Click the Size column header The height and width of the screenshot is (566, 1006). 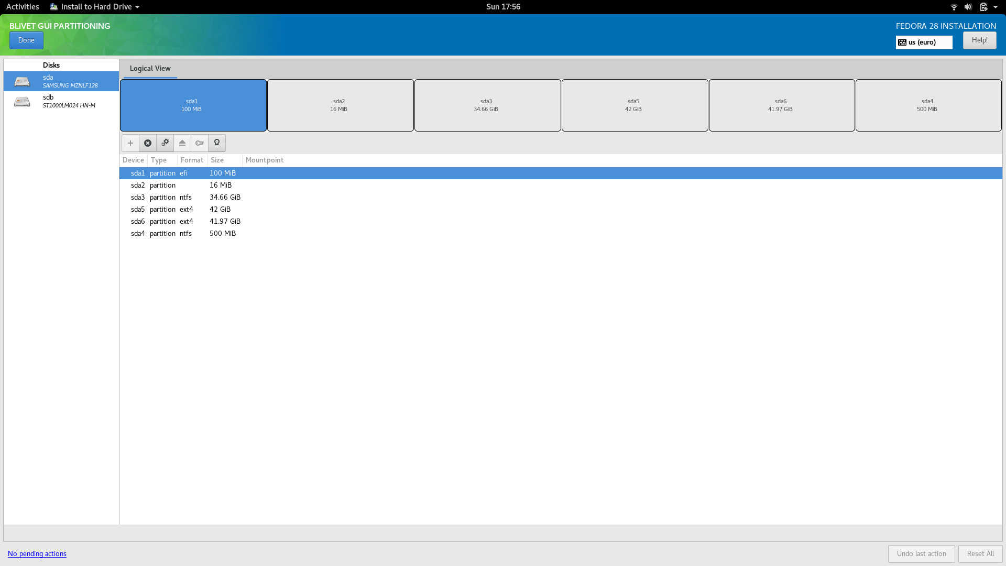(224, 160)
